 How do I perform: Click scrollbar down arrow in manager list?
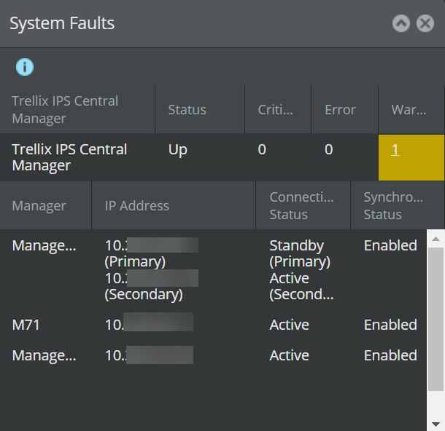tap(436, 424)
